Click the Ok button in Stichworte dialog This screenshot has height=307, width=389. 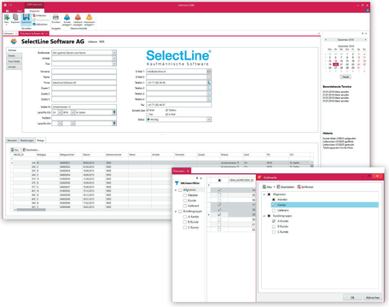tap(352, 298)
